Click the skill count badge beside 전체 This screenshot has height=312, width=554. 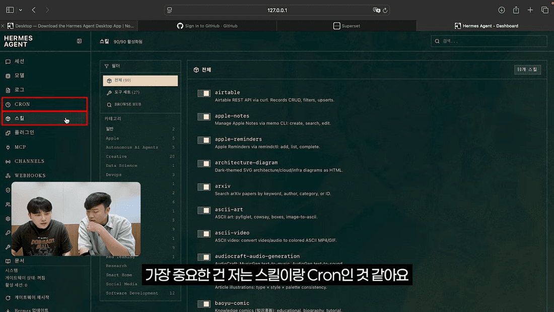[x=527, y=70]
